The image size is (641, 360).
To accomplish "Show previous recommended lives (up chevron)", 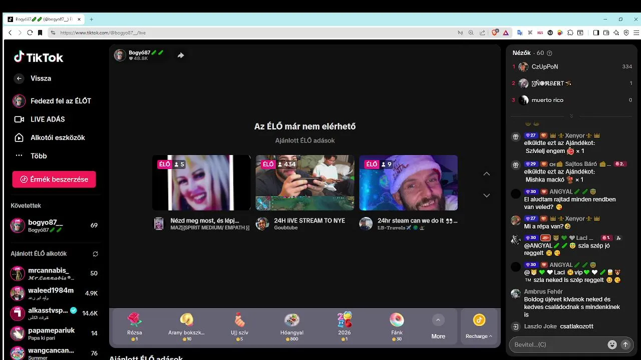I will pyautogui.click(x=486, y=174).
